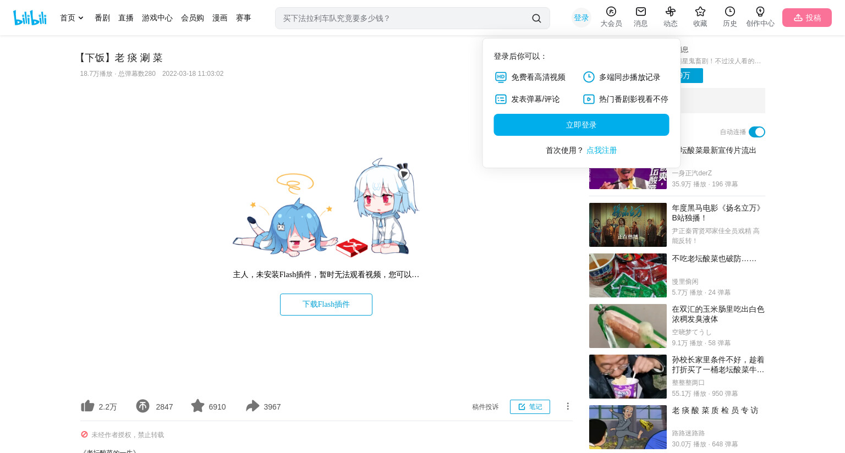Favorite the video using star icon
This screenshot has height=453, width=845.
197,406
